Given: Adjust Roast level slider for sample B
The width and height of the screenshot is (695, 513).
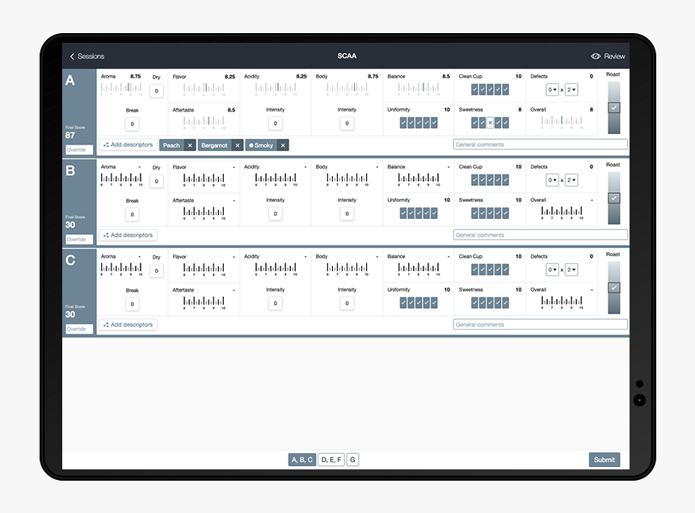Looking at the screenshot, I should click(614, 198).
